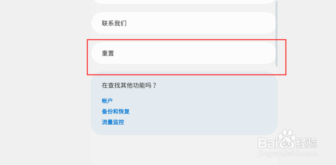This screenshot has width=336, height=165.
Task: Open the 联系我们 settings entry
Action: tap(184, 23)
